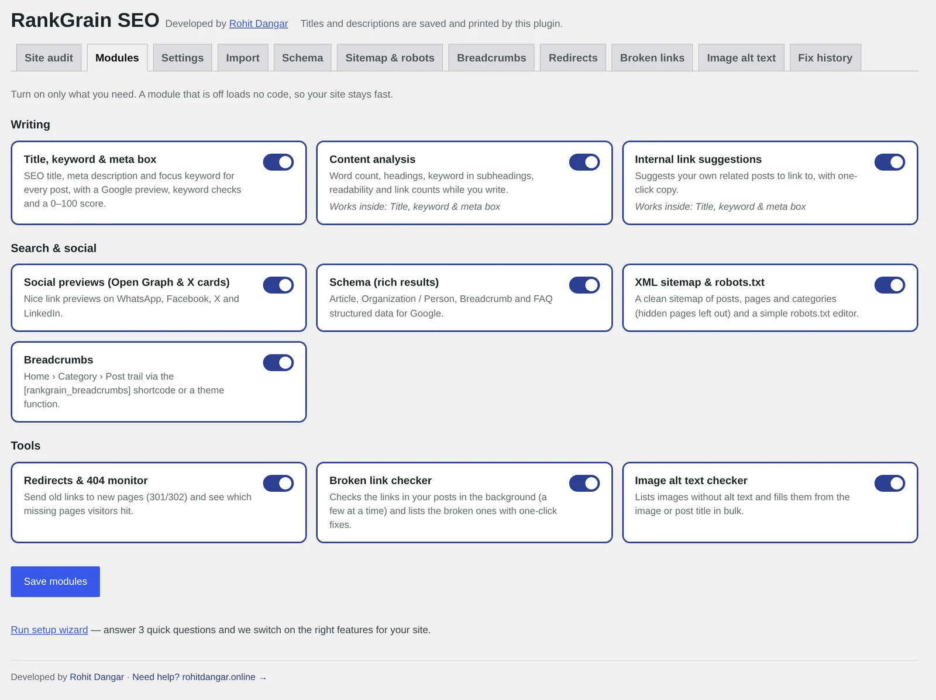Switch to the Breadcrumbs tab
Viewport: 936px width, 700px height.
[x=491, y=58]
